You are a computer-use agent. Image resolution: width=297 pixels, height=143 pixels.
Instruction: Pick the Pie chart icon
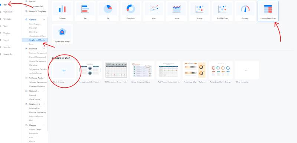point(108,9)
